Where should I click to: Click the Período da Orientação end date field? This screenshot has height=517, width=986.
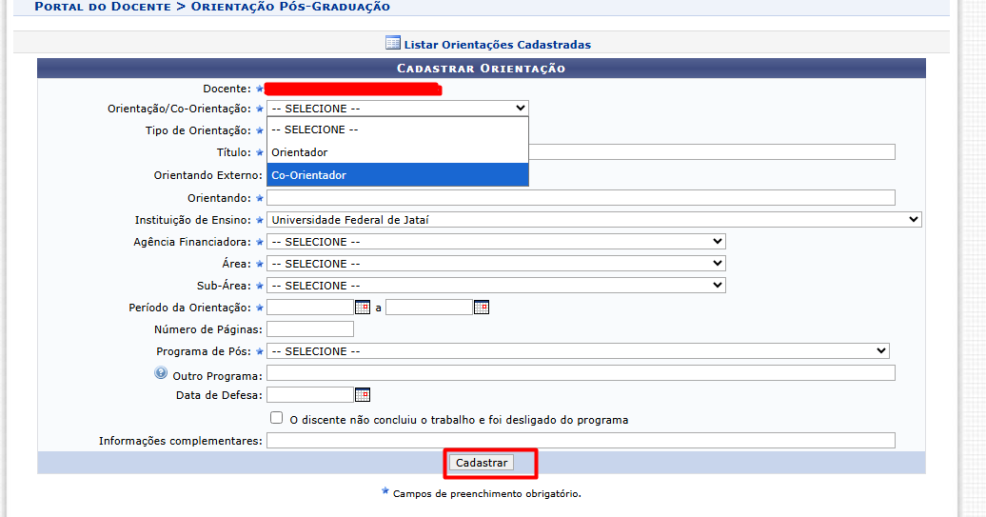429,307
